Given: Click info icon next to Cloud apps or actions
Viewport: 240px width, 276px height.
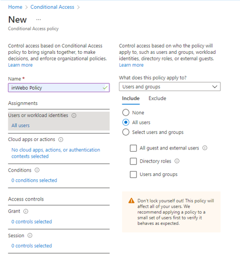Looking at the screenshot, I should pos(61,139).
